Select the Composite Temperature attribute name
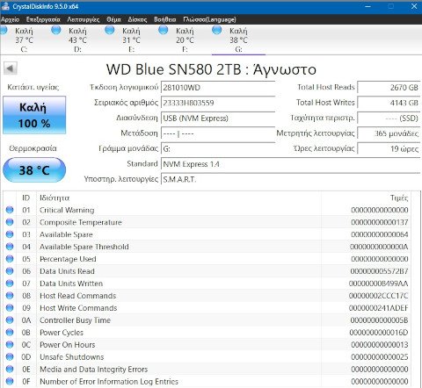The height and width of the screenshot is (388, 422). click(x=81, y=222)
